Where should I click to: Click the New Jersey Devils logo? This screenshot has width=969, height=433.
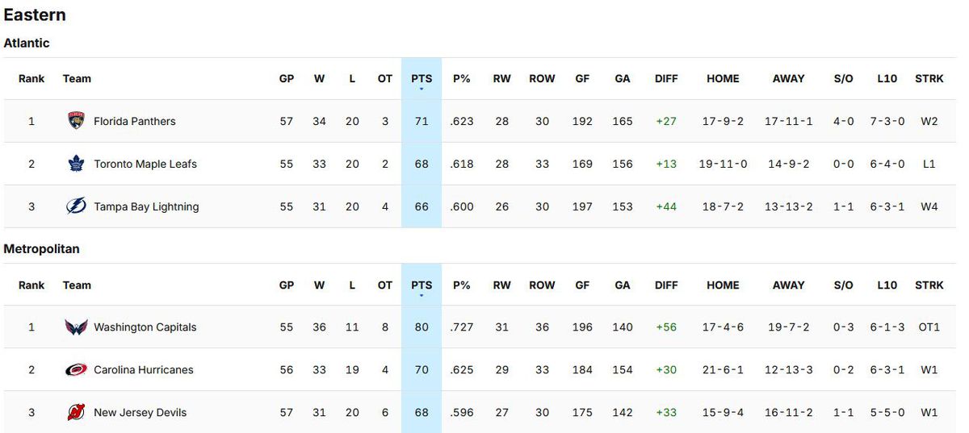coord(76,413)
